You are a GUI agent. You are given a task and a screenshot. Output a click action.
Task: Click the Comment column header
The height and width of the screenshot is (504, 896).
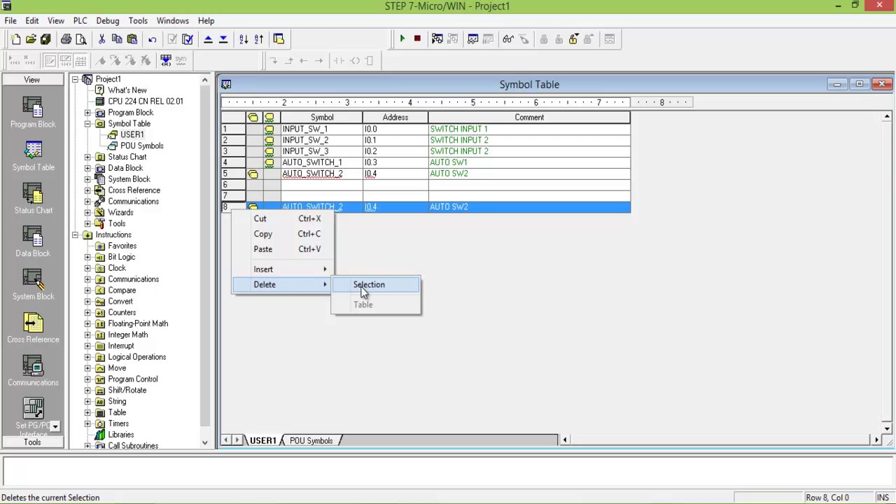pyautogui.click(x=529, y=118)
